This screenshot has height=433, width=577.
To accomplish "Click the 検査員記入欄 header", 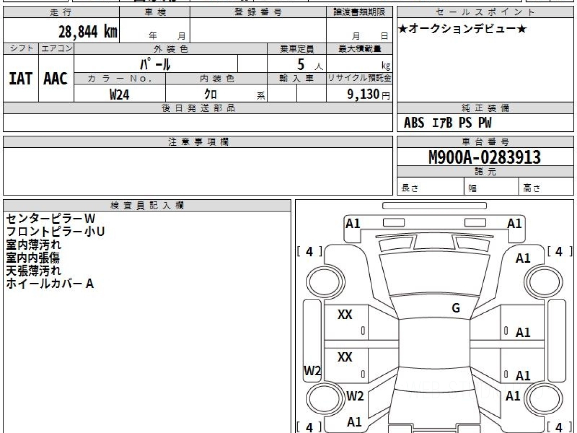I will point(147,205).
